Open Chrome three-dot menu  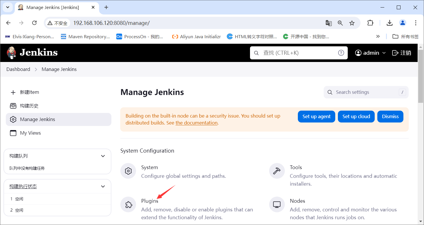416,23
